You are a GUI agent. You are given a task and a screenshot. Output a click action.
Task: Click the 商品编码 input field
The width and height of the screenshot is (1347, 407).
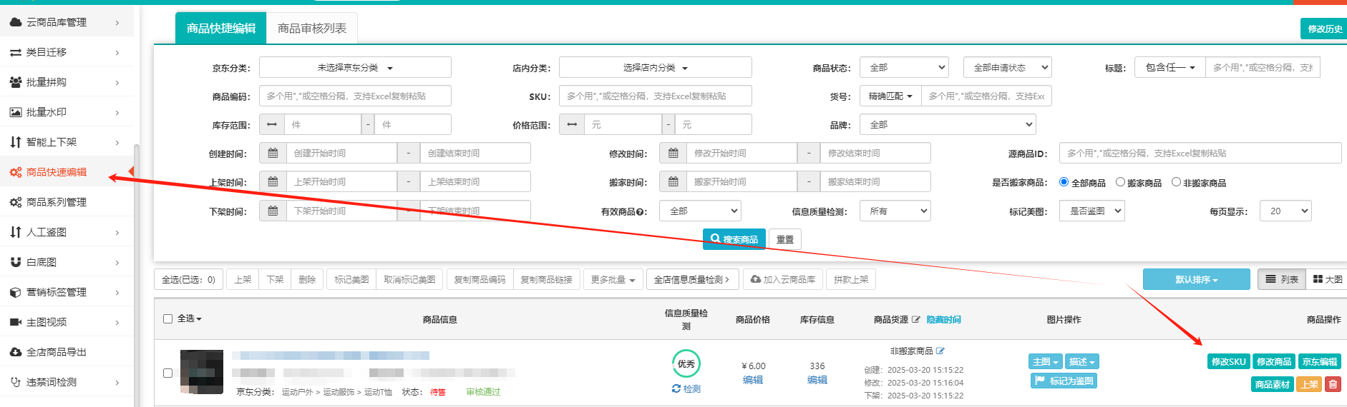pyautogui.click(x=355, y=96)
